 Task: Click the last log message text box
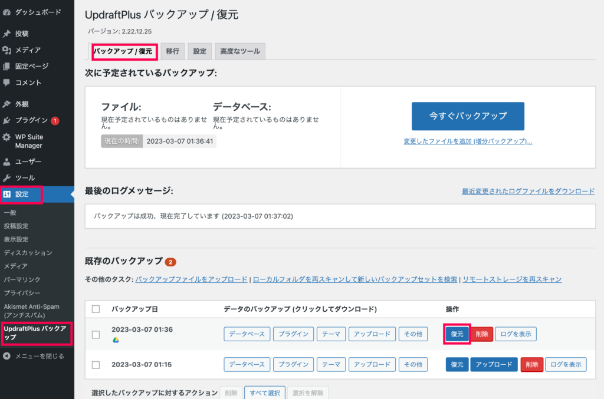tap(340, 216)
